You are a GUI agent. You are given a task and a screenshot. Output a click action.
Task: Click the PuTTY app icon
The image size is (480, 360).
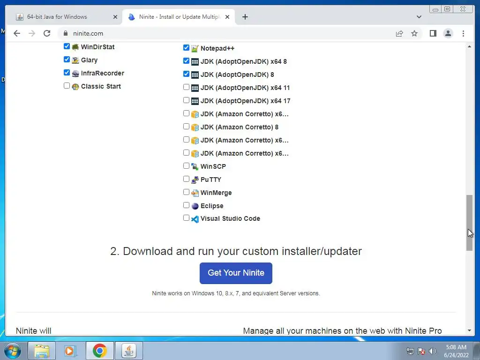click(x=195, y=180)
